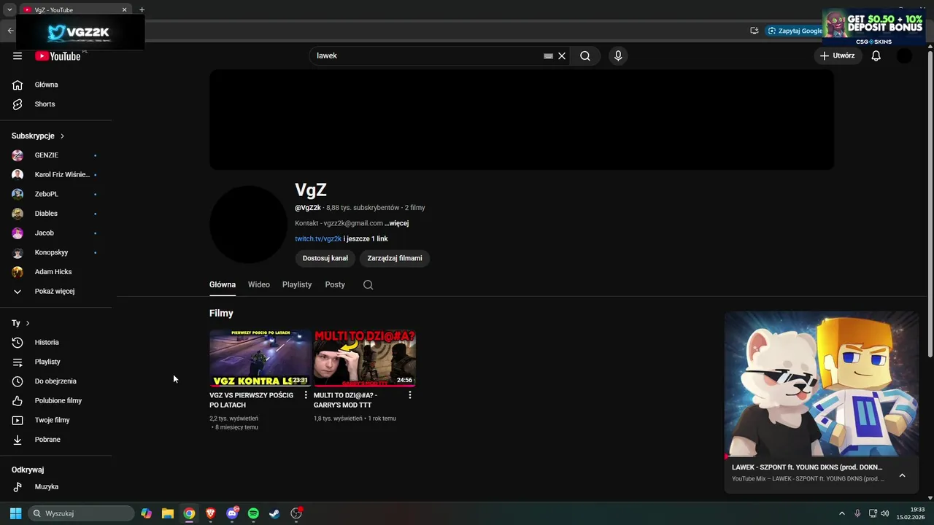This screenshot has width=934, height=525.
Task: Click the Windows Wyszukaj search box
Action: [x=81, y=513]
